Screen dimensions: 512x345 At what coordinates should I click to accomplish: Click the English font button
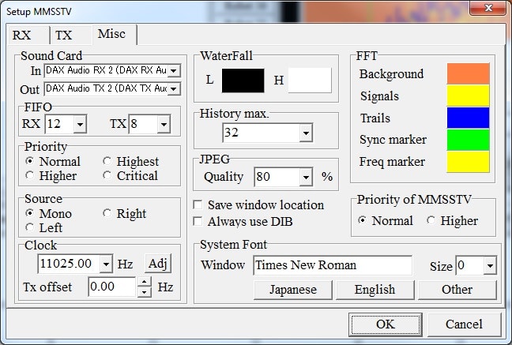375,290
